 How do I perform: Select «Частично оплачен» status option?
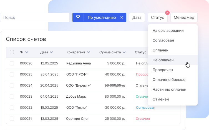click(x=169, y=89)
